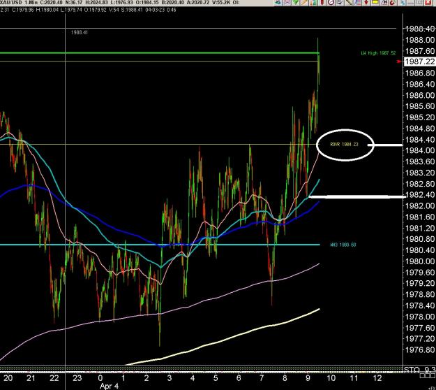Click the download-arrow-to-tray toolbar icon
436x390 pixels.
click(x=340, y=2)
